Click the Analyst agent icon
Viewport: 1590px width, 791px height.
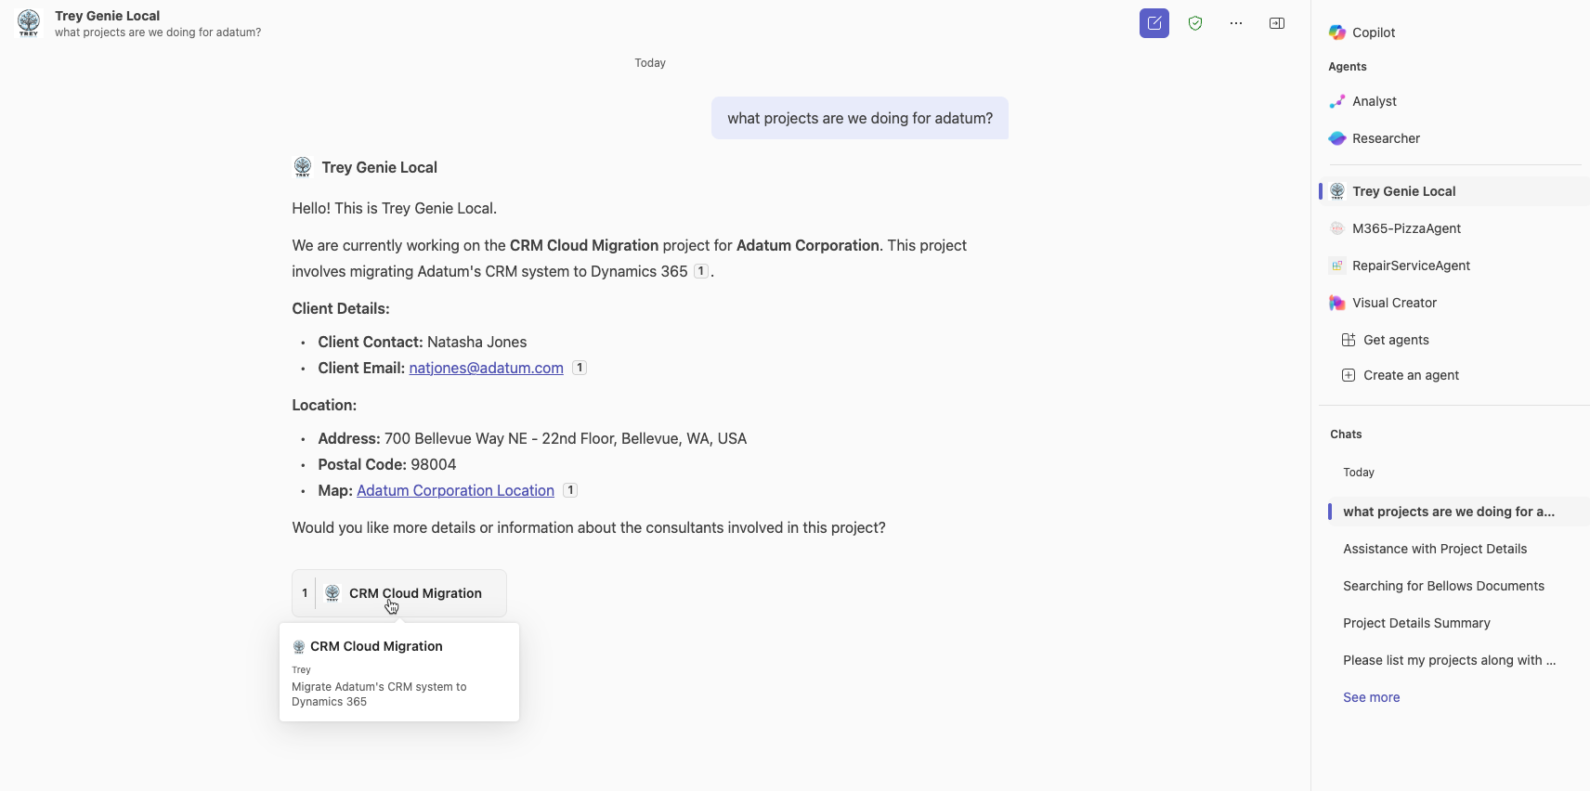coord(1337,101)
